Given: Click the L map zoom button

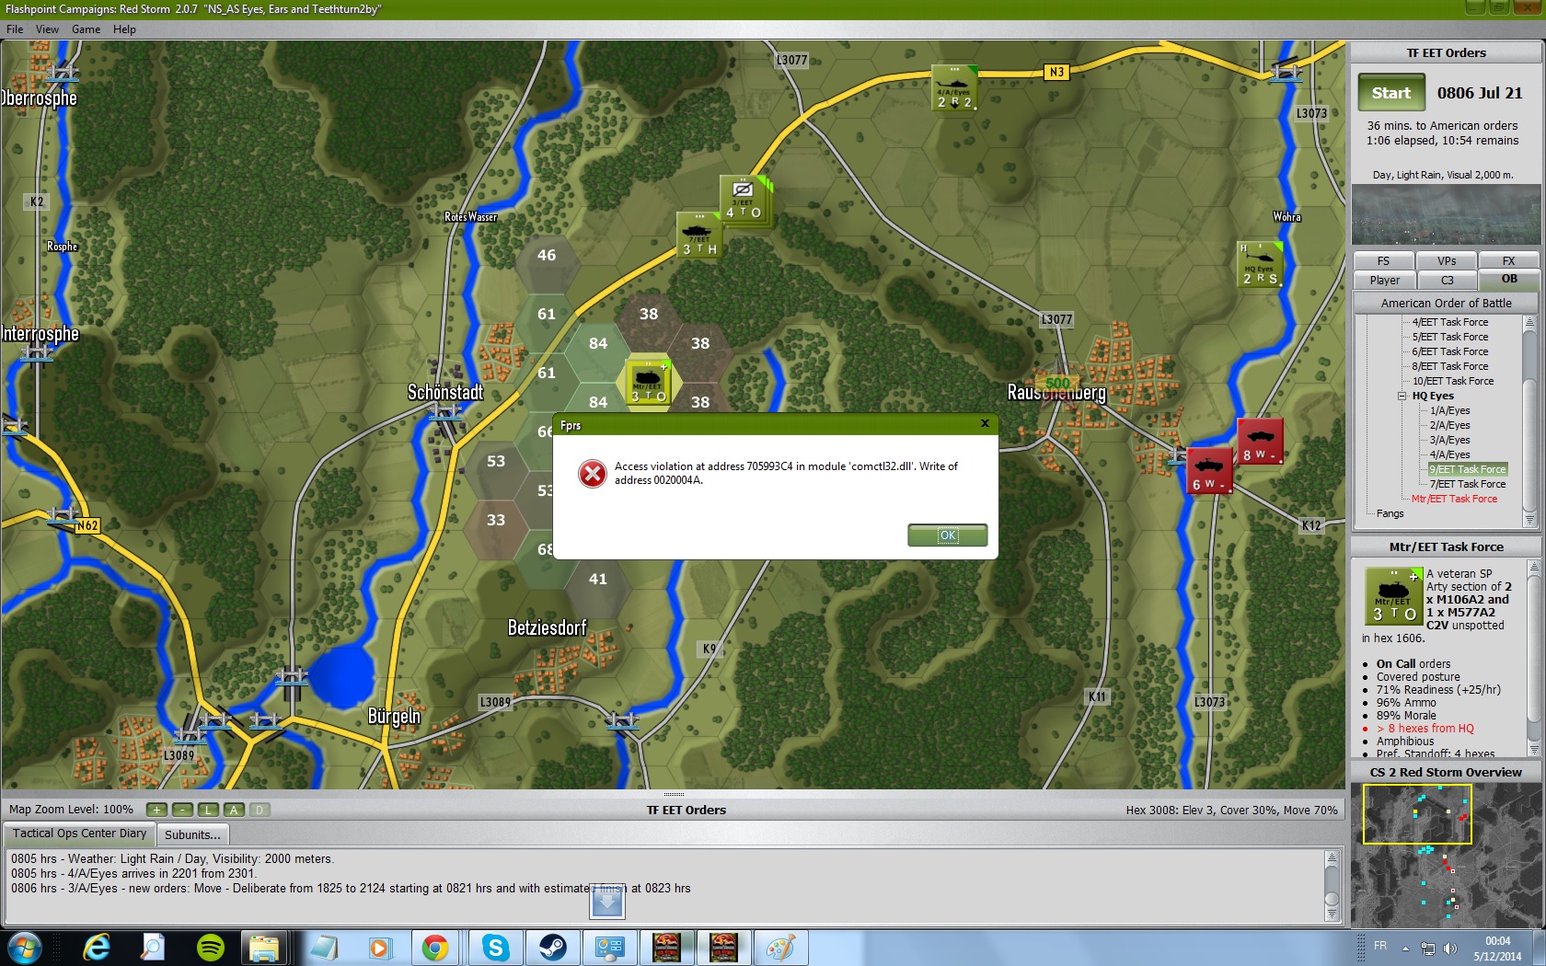Looking at the screenshot, I should click(209, 810).
